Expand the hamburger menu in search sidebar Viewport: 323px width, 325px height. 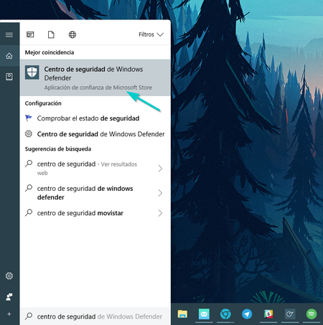9,35
